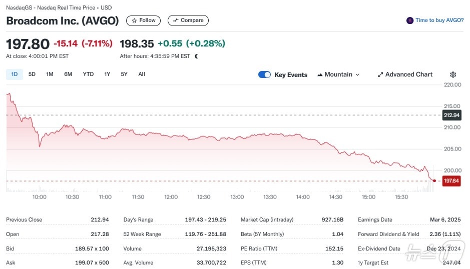Viewport: 470px width, 269px height.
Task: Click the chart settings gear icon
Action: 453,74
